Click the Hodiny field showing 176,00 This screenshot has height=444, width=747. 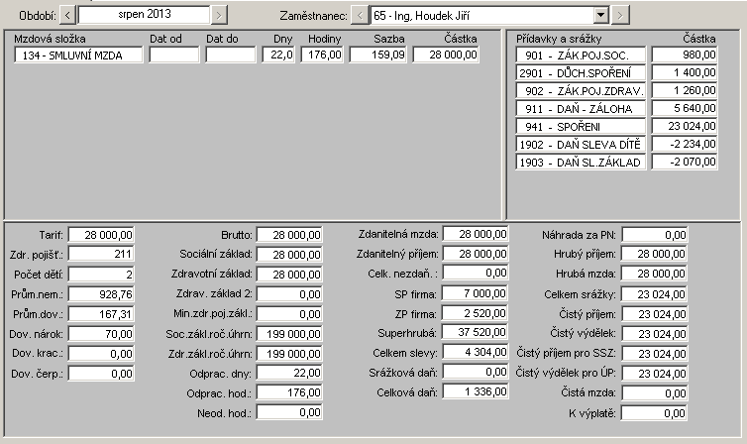coord(322,55)
